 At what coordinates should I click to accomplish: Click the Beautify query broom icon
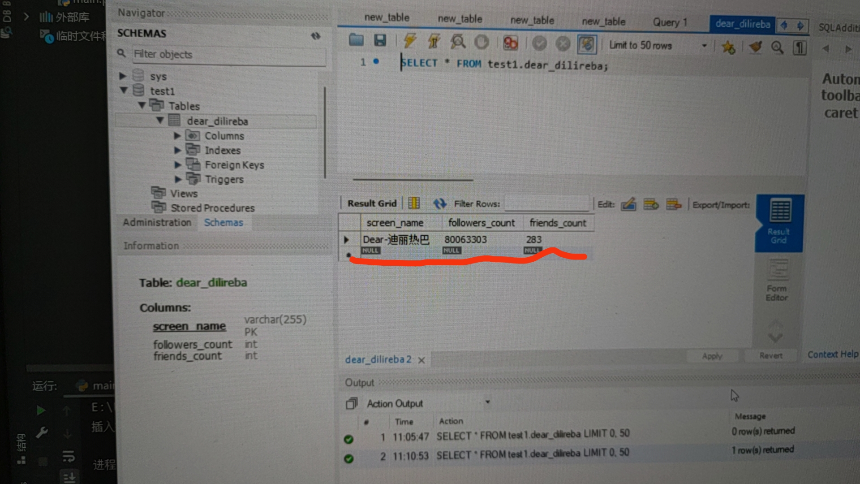[x=755, y=47]
